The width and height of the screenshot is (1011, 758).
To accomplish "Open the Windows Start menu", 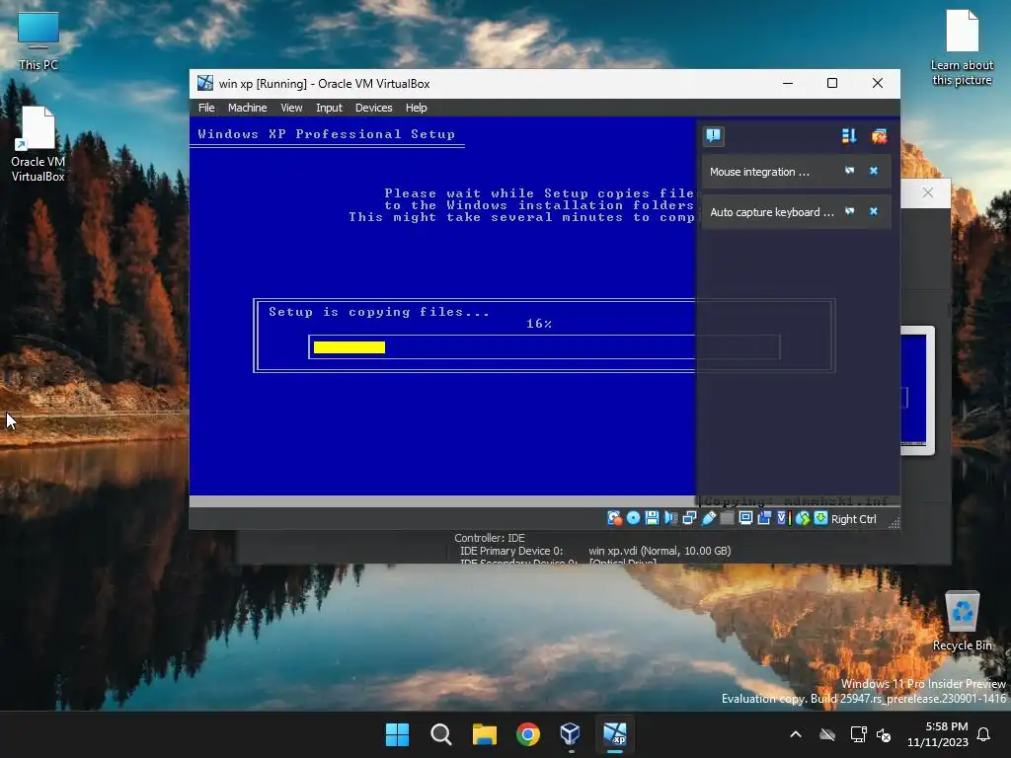I will pos(397,734).
